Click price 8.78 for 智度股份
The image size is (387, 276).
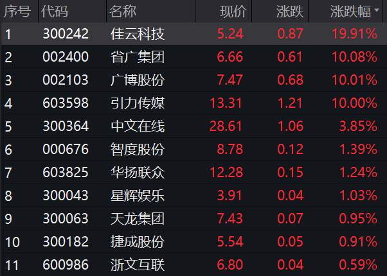click(x=230, y=150)
